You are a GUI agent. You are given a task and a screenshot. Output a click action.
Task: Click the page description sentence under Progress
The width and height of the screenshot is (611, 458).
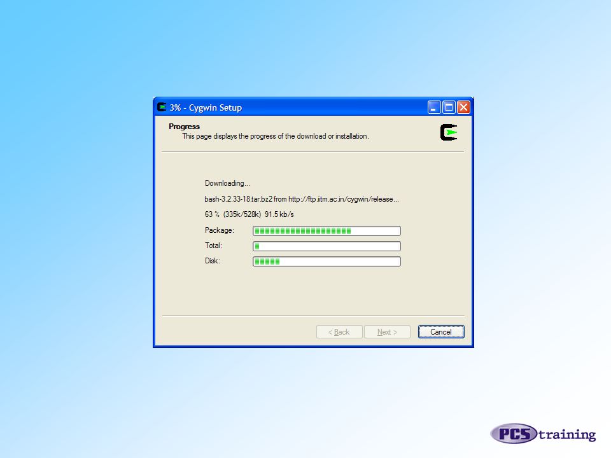[x=275, y=136]
